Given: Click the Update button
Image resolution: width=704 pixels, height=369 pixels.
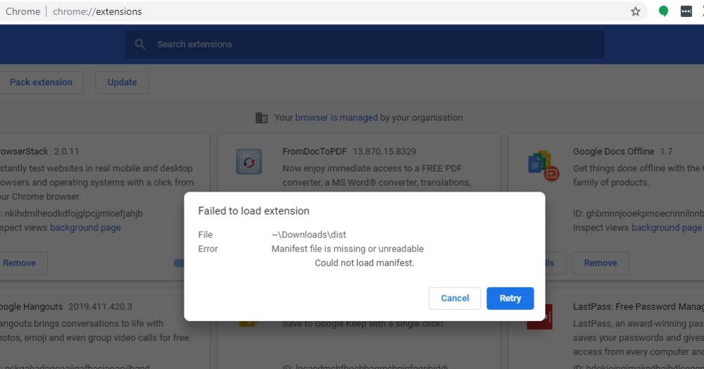Looking at the screenshot, I should coord(122,82).
